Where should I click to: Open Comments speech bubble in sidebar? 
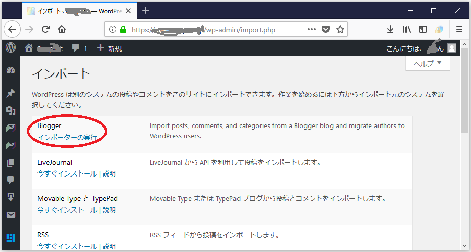pyautogui.click(x=11, y=180)
